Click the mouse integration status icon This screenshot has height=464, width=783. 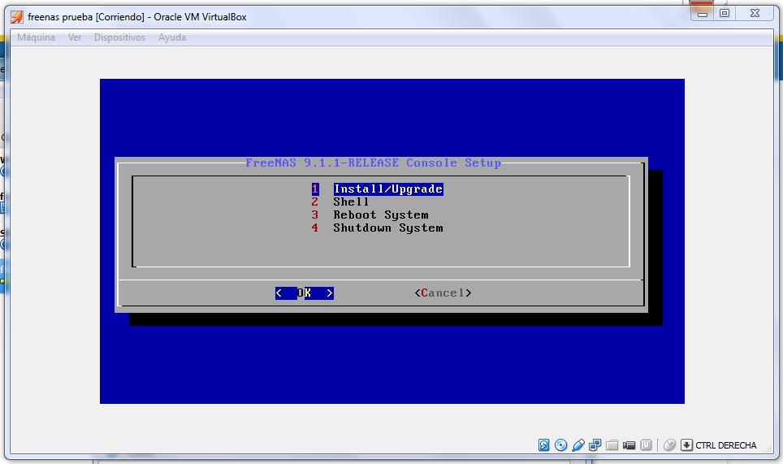(x=669, y=445)
